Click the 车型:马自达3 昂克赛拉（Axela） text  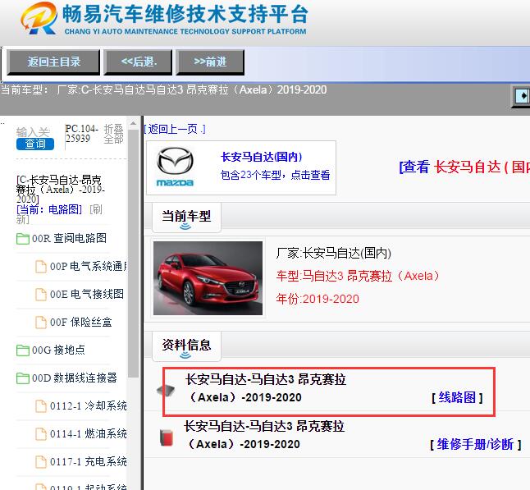click(x=358, y=277)
